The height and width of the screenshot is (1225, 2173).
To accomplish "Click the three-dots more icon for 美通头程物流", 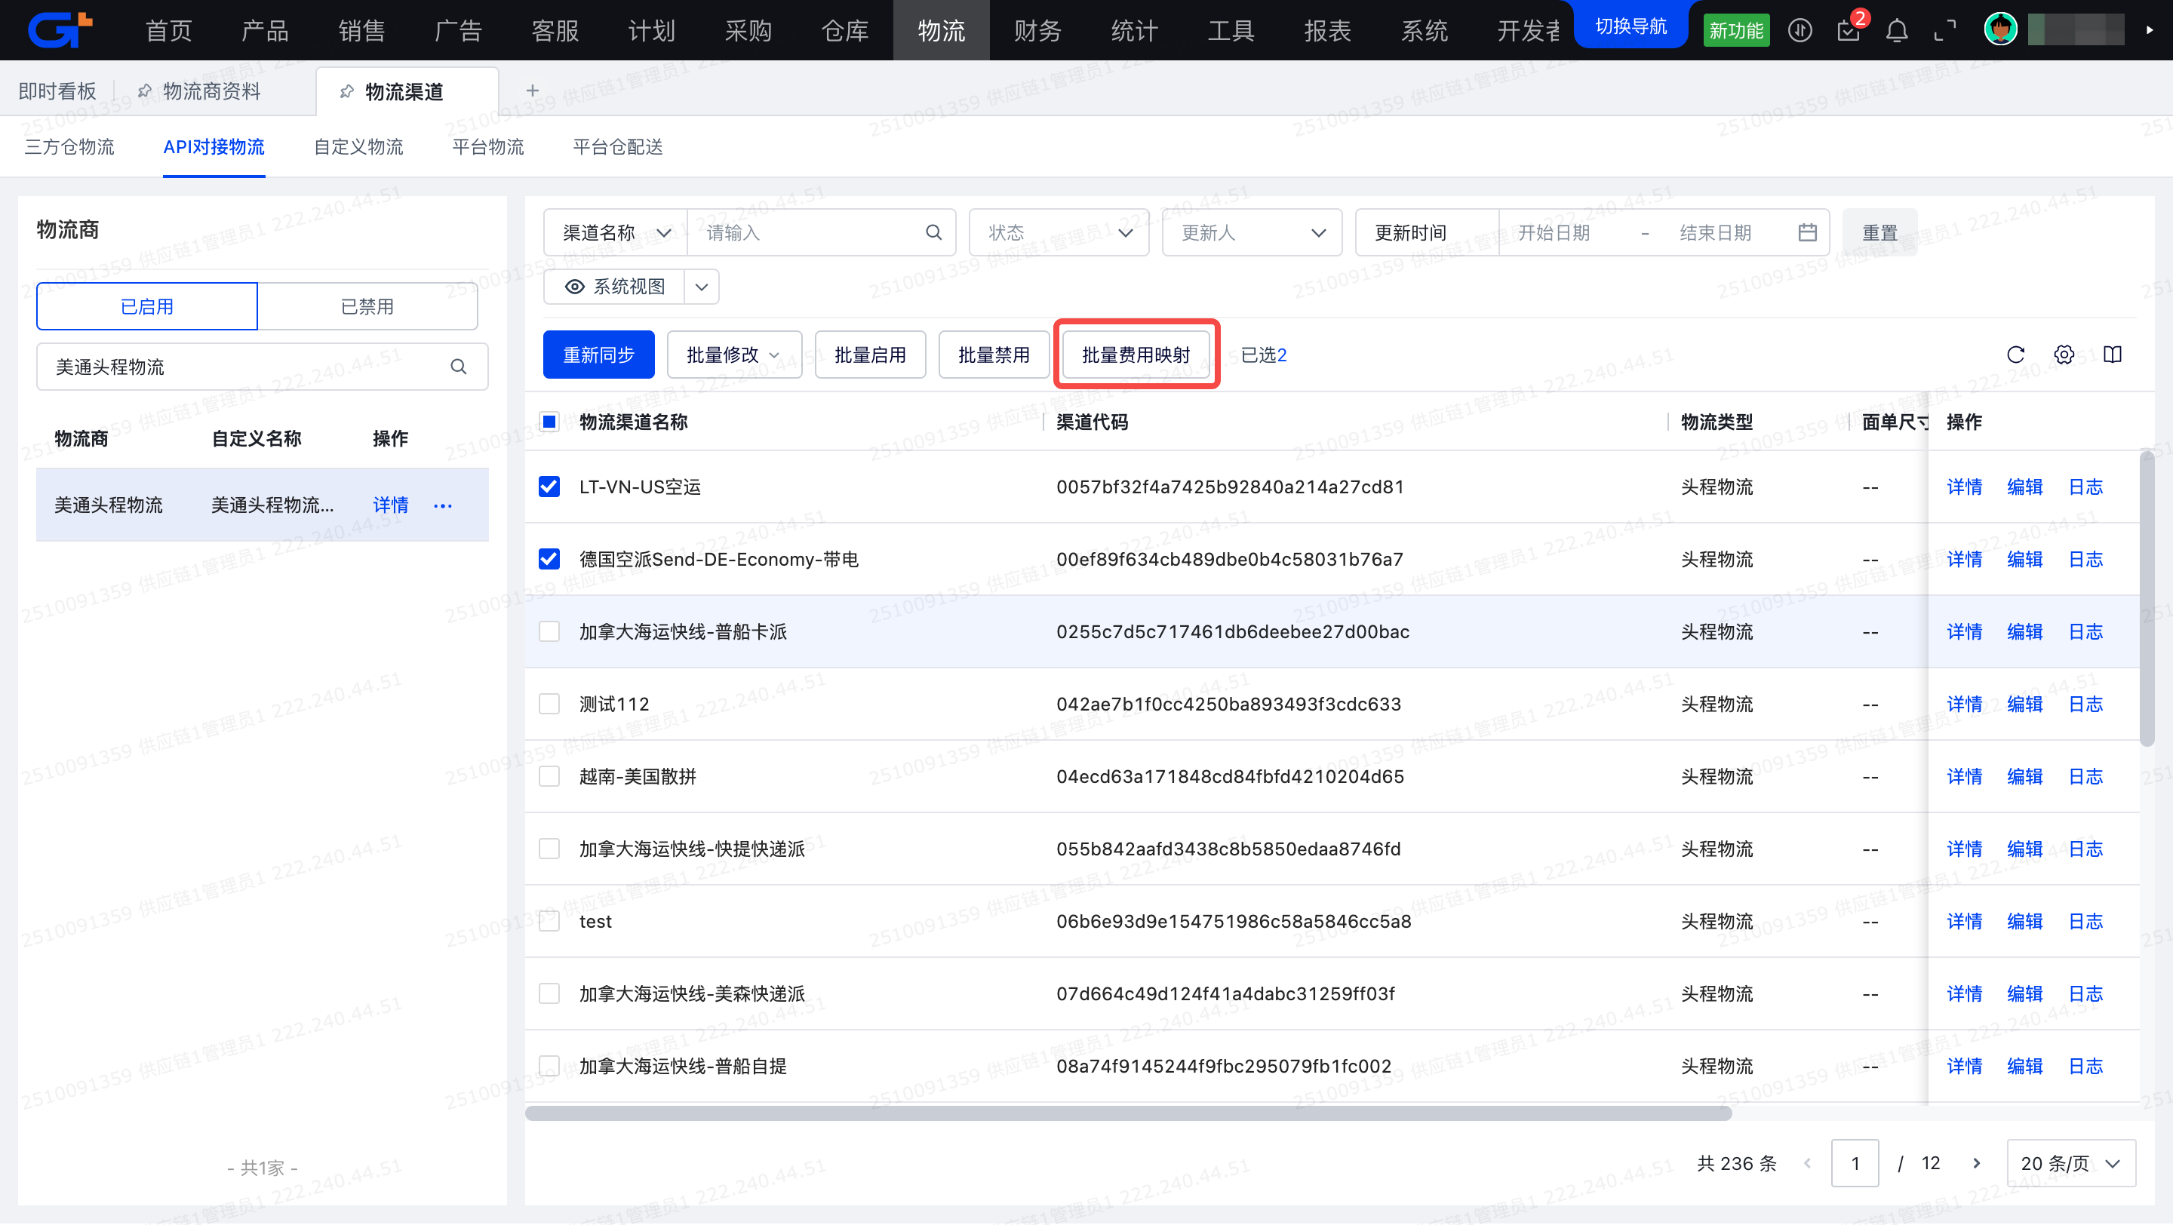I will 443,506.
